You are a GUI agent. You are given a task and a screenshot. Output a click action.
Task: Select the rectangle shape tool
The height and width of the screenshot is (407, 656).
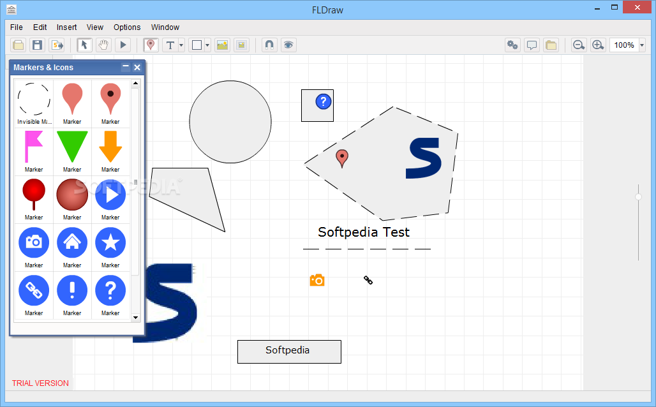point(196,45)
